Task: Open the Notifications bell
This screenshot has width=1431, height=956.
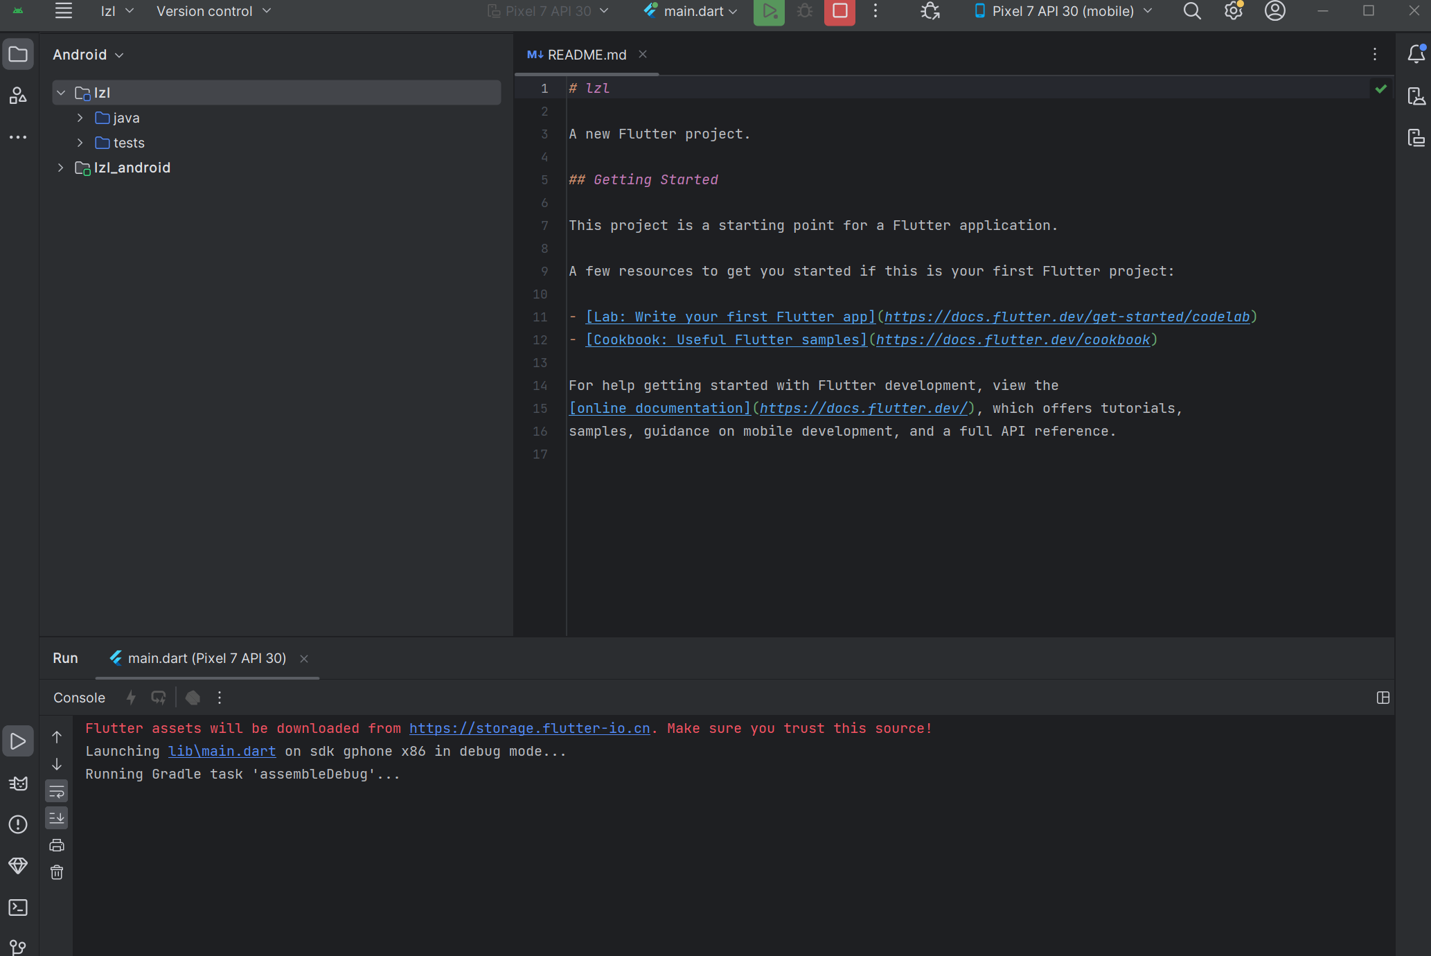Action: pyautogui.click(x=1416, y=54)
